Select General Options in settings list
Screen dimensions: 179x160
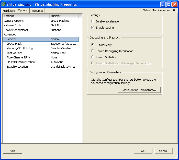pyautogui.click(x=14, y=21)
